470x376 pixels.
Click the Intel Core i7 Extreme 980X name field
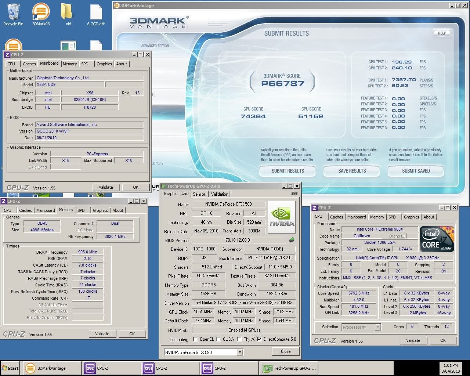pyautogui.click(x=380, y=229)
